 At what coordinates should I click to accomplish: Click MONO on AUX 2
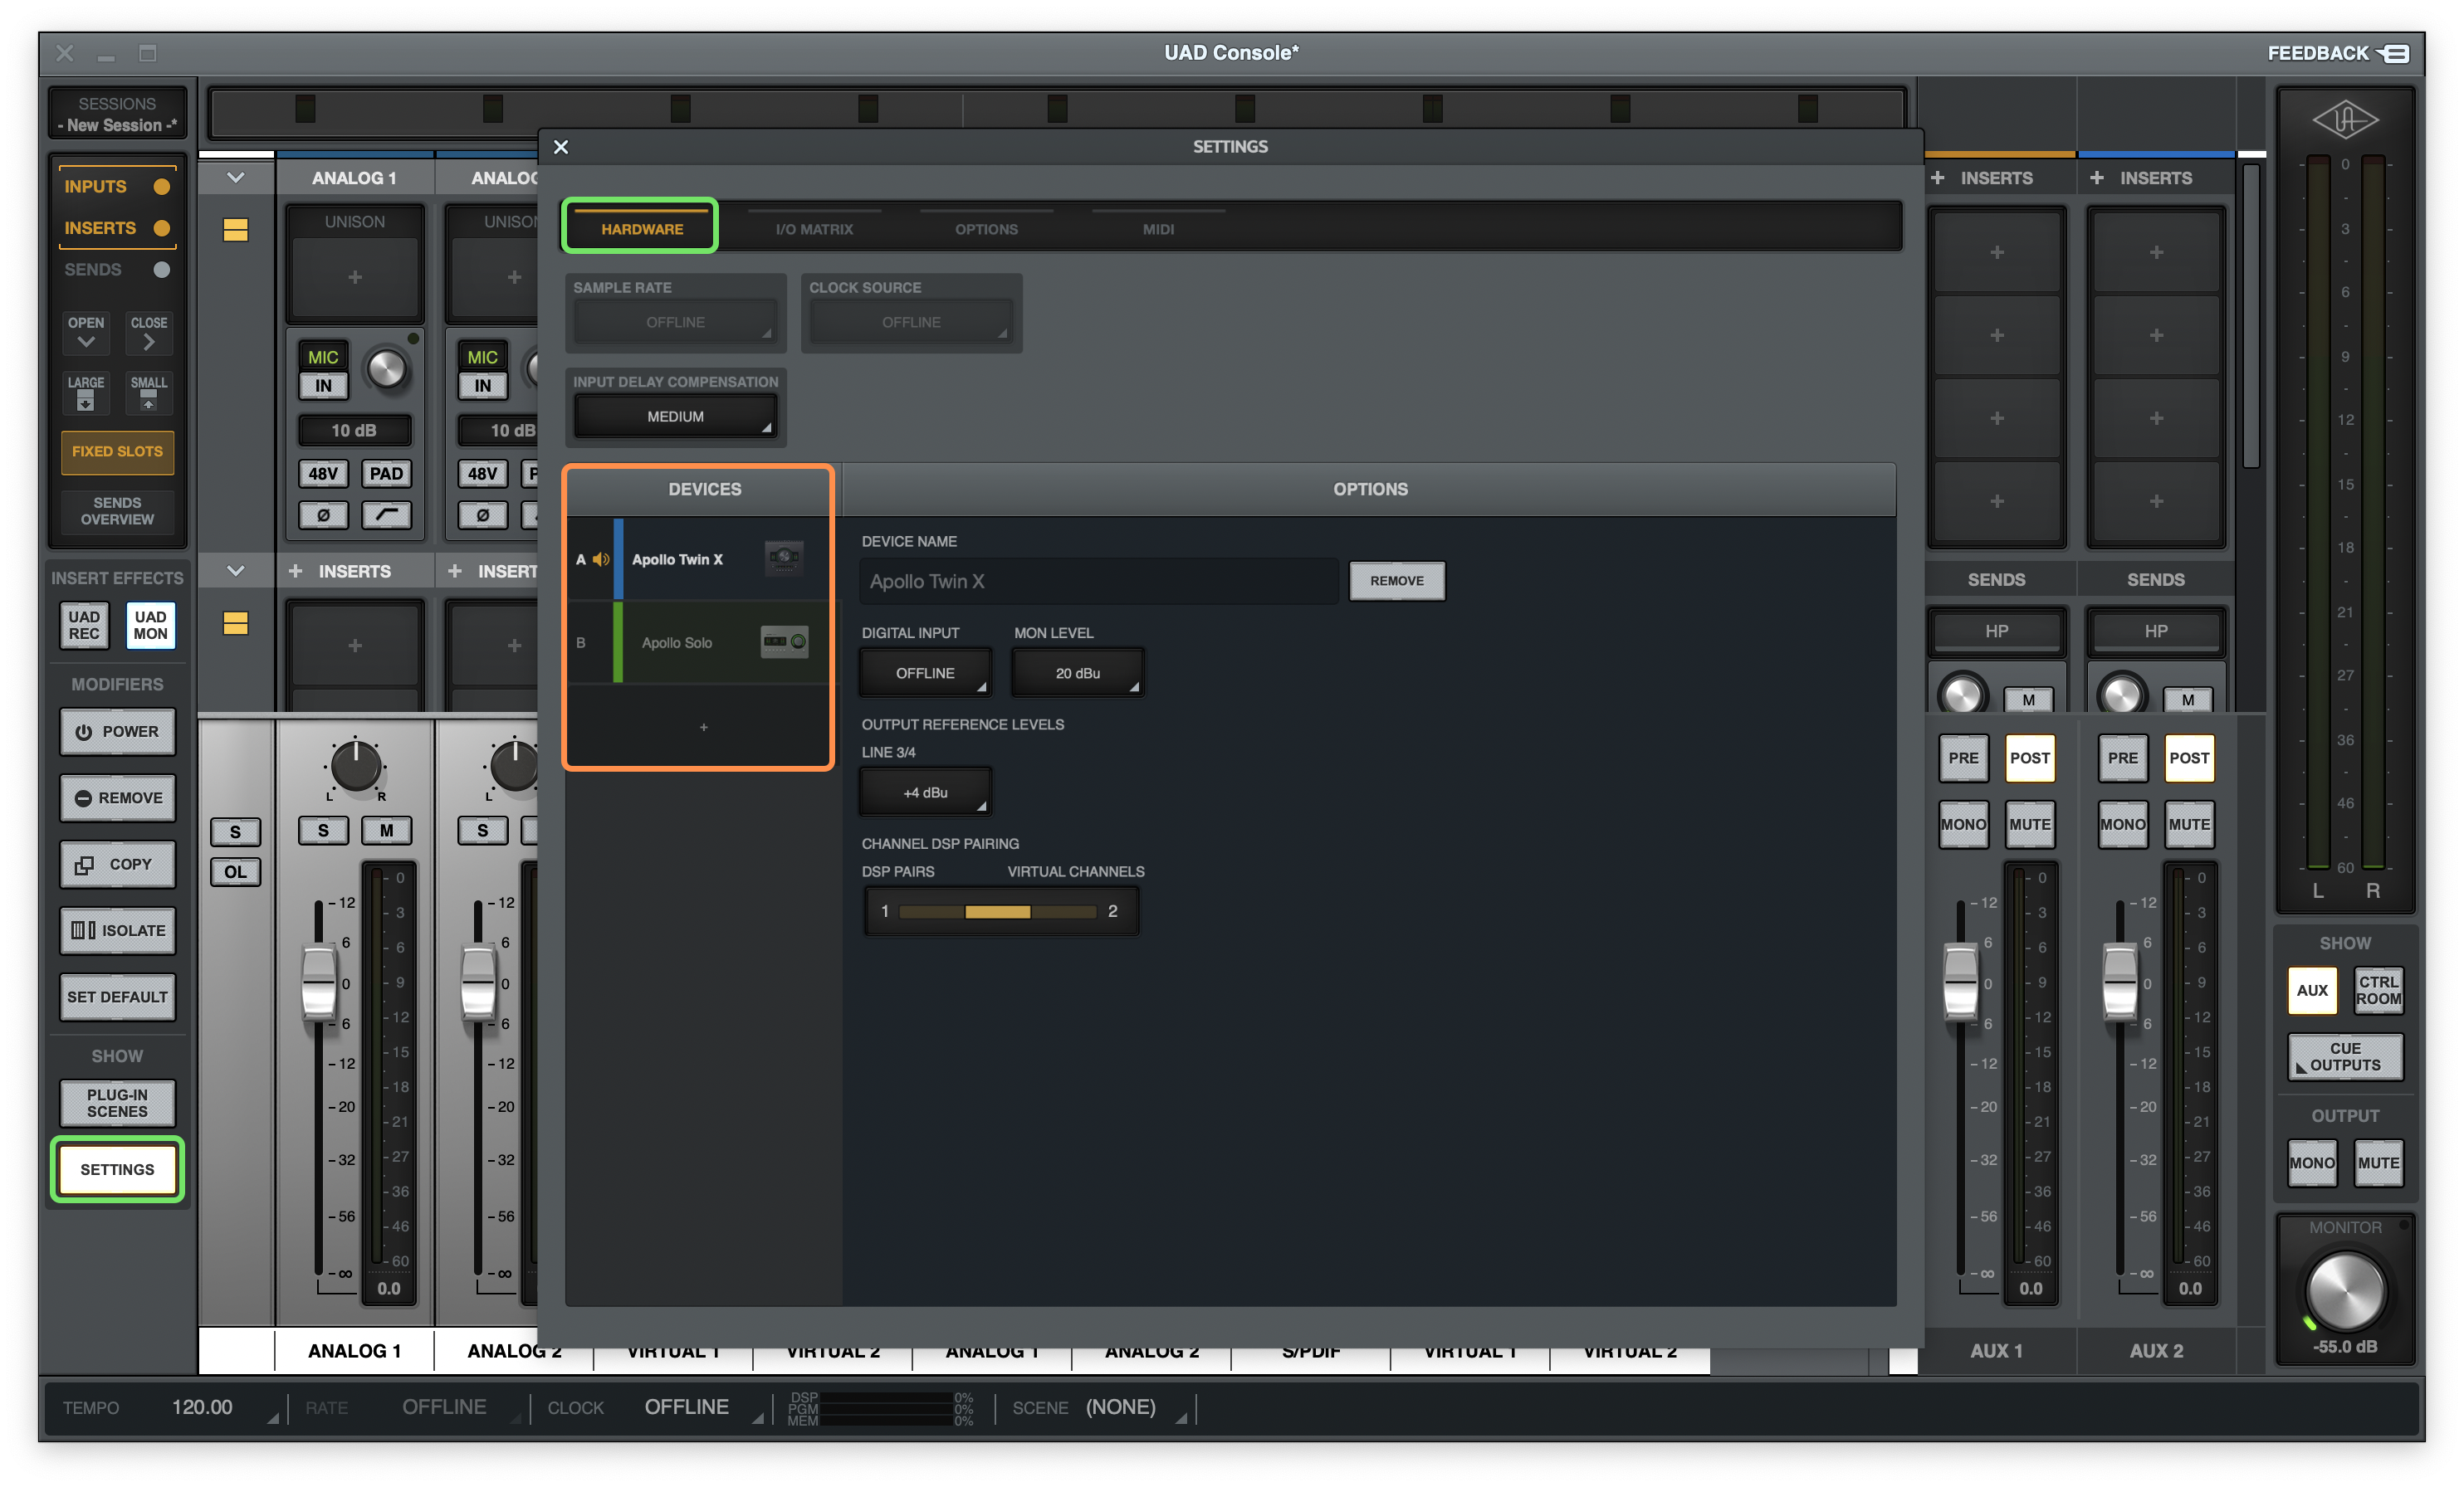(x=2122, y=825)
